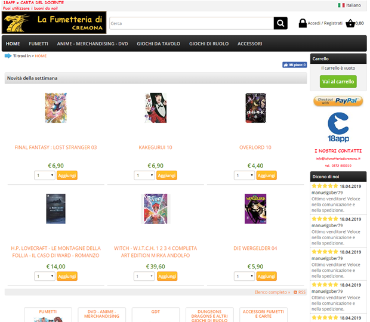Open the Giochi da Tavolo menu
This screenshot has width=370, height=322.
point(158,44)
